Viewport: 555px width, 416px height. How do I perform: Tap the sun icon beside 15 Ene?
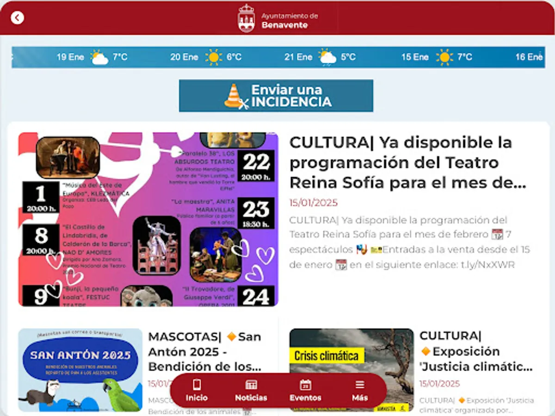click(445, 57)
